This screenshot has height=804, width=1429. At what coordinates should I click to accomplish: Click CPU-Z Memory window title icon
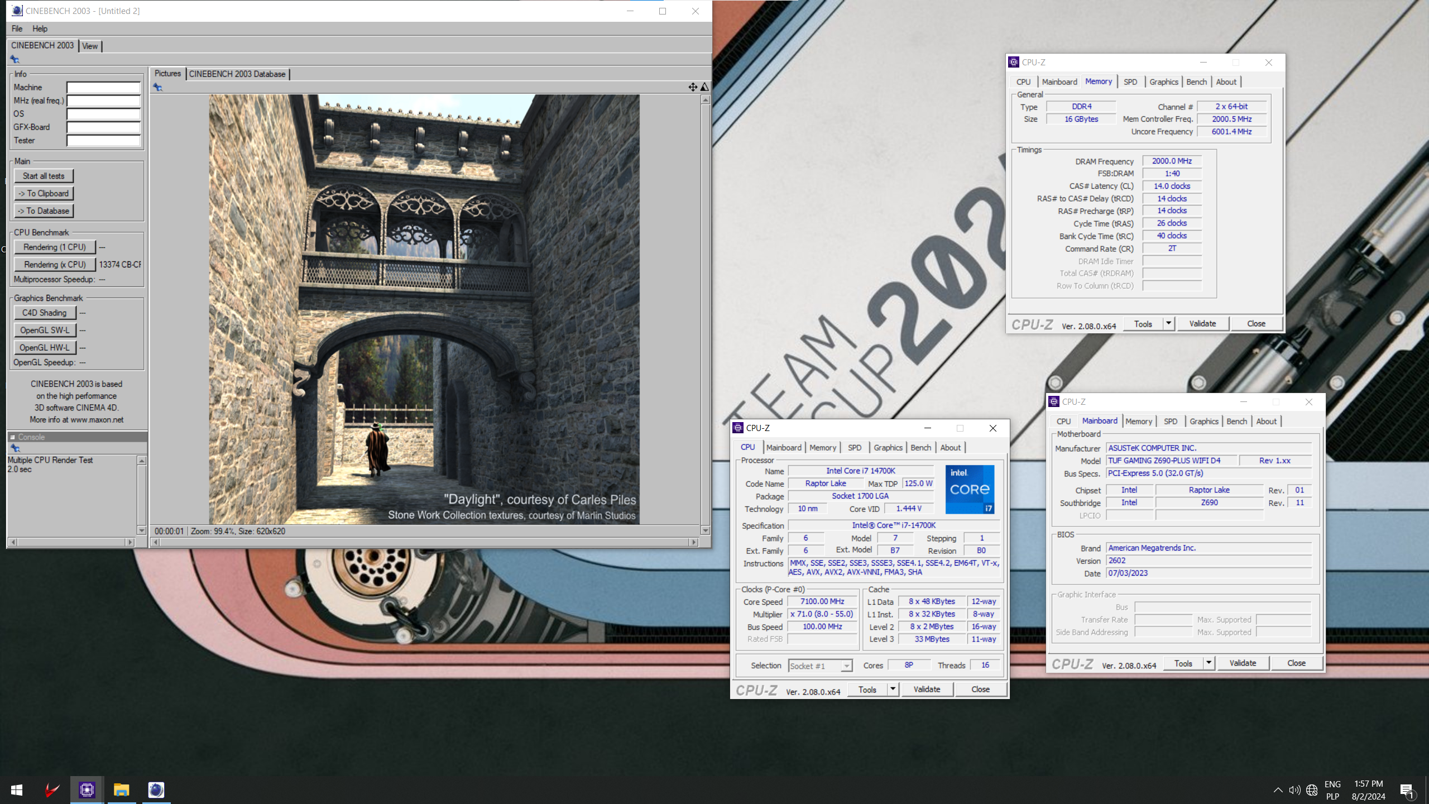click(x=1014, y=62)
